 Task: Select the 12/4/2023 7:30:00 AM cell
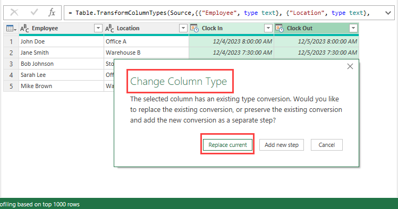point(232,53)
